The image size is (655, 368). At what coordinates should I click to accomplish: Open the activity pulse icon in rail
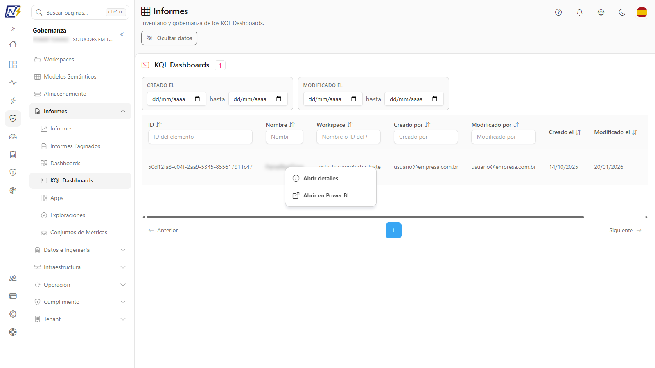(13, 83)
